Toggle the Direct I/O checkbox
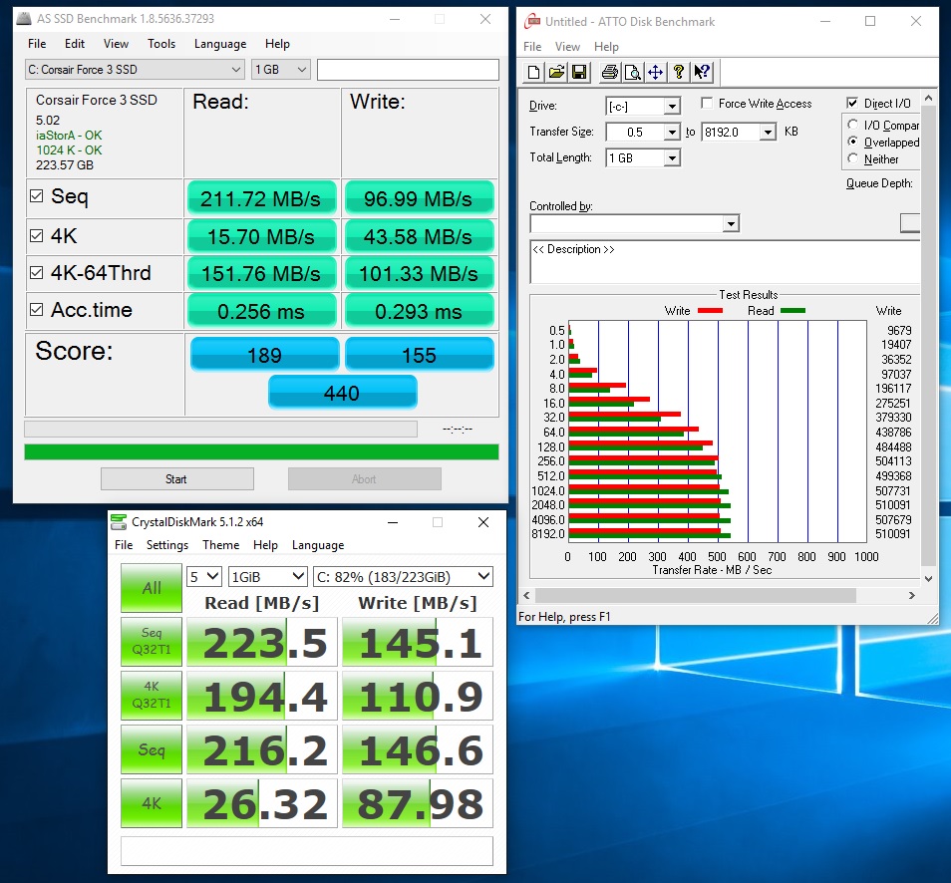The image size is (951, 883). [852, 103]
